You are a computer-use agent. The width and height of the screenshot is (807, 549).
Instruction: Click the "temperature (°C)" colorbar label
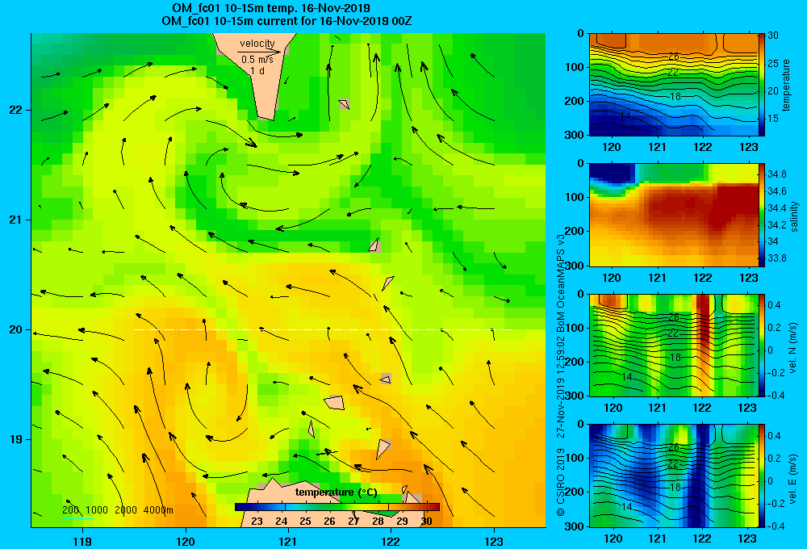pyautogui.click(x=336, y=492)
